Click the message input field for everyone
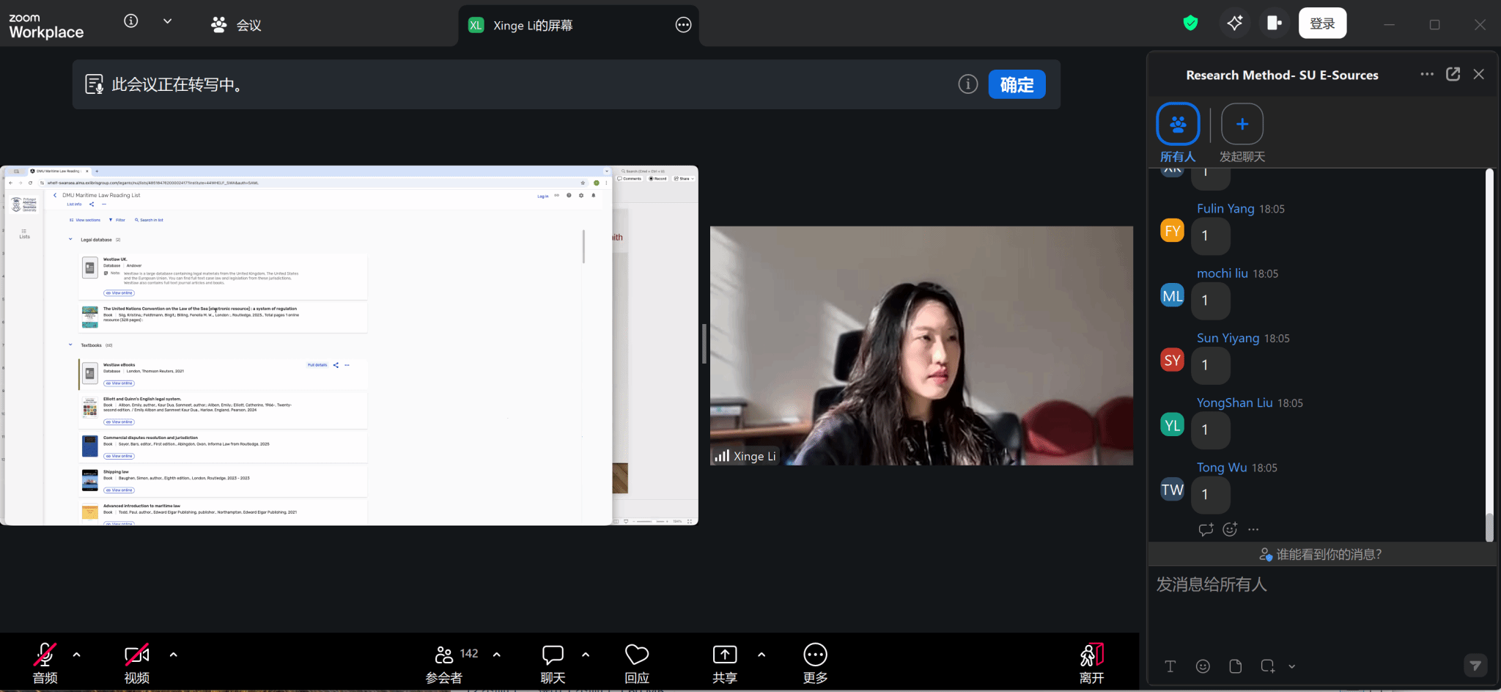1501x692 pixels. point(1319,601)
